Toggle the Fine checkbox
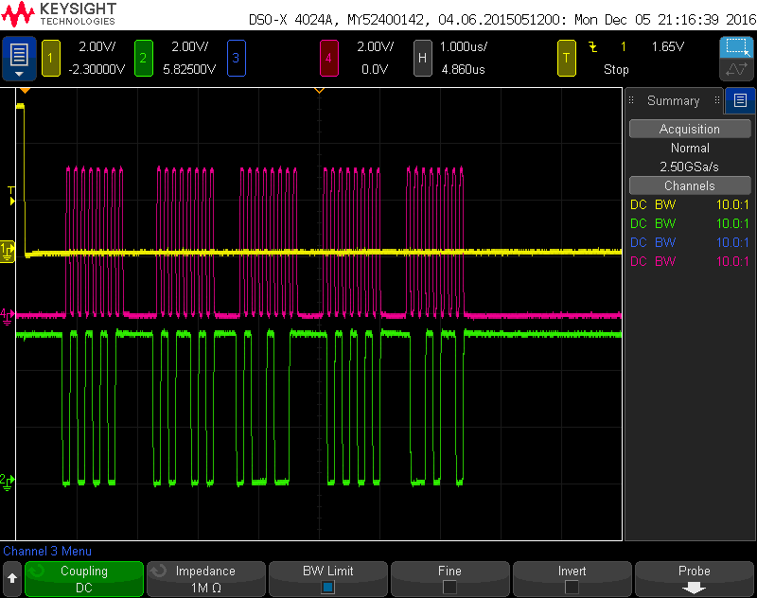 tap(449, 587)
